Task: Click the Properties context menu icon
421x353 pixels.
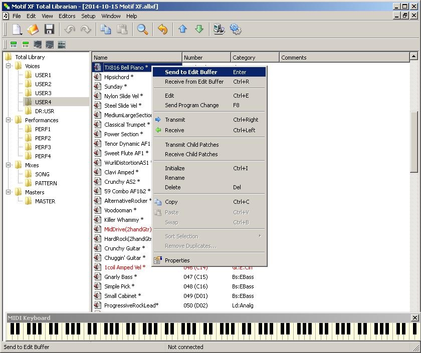Action: pos(158,260)
